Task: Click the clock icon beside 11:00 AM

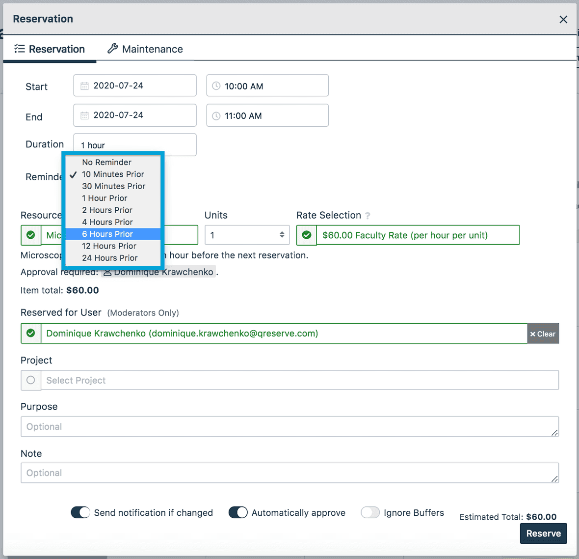Action: point(216,116)
